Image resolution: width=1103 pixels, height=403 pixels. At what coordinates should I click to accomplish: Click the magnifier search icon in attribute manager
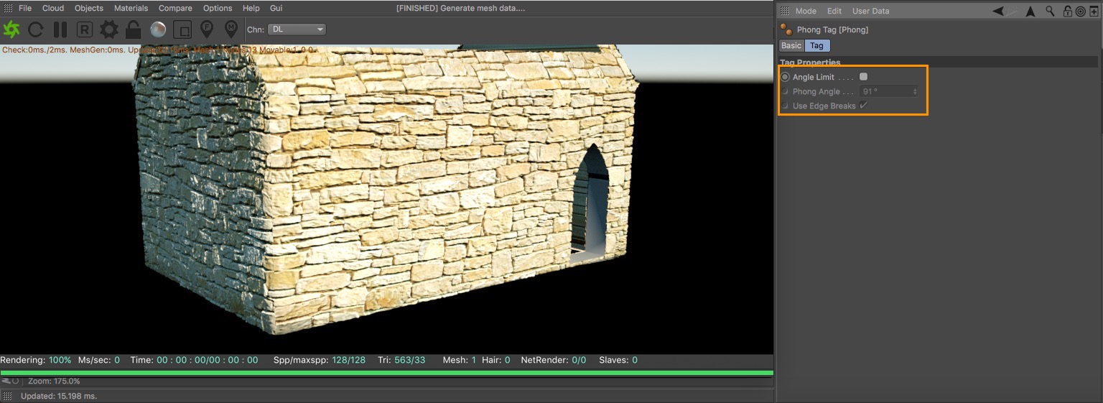coord(1050,11)
